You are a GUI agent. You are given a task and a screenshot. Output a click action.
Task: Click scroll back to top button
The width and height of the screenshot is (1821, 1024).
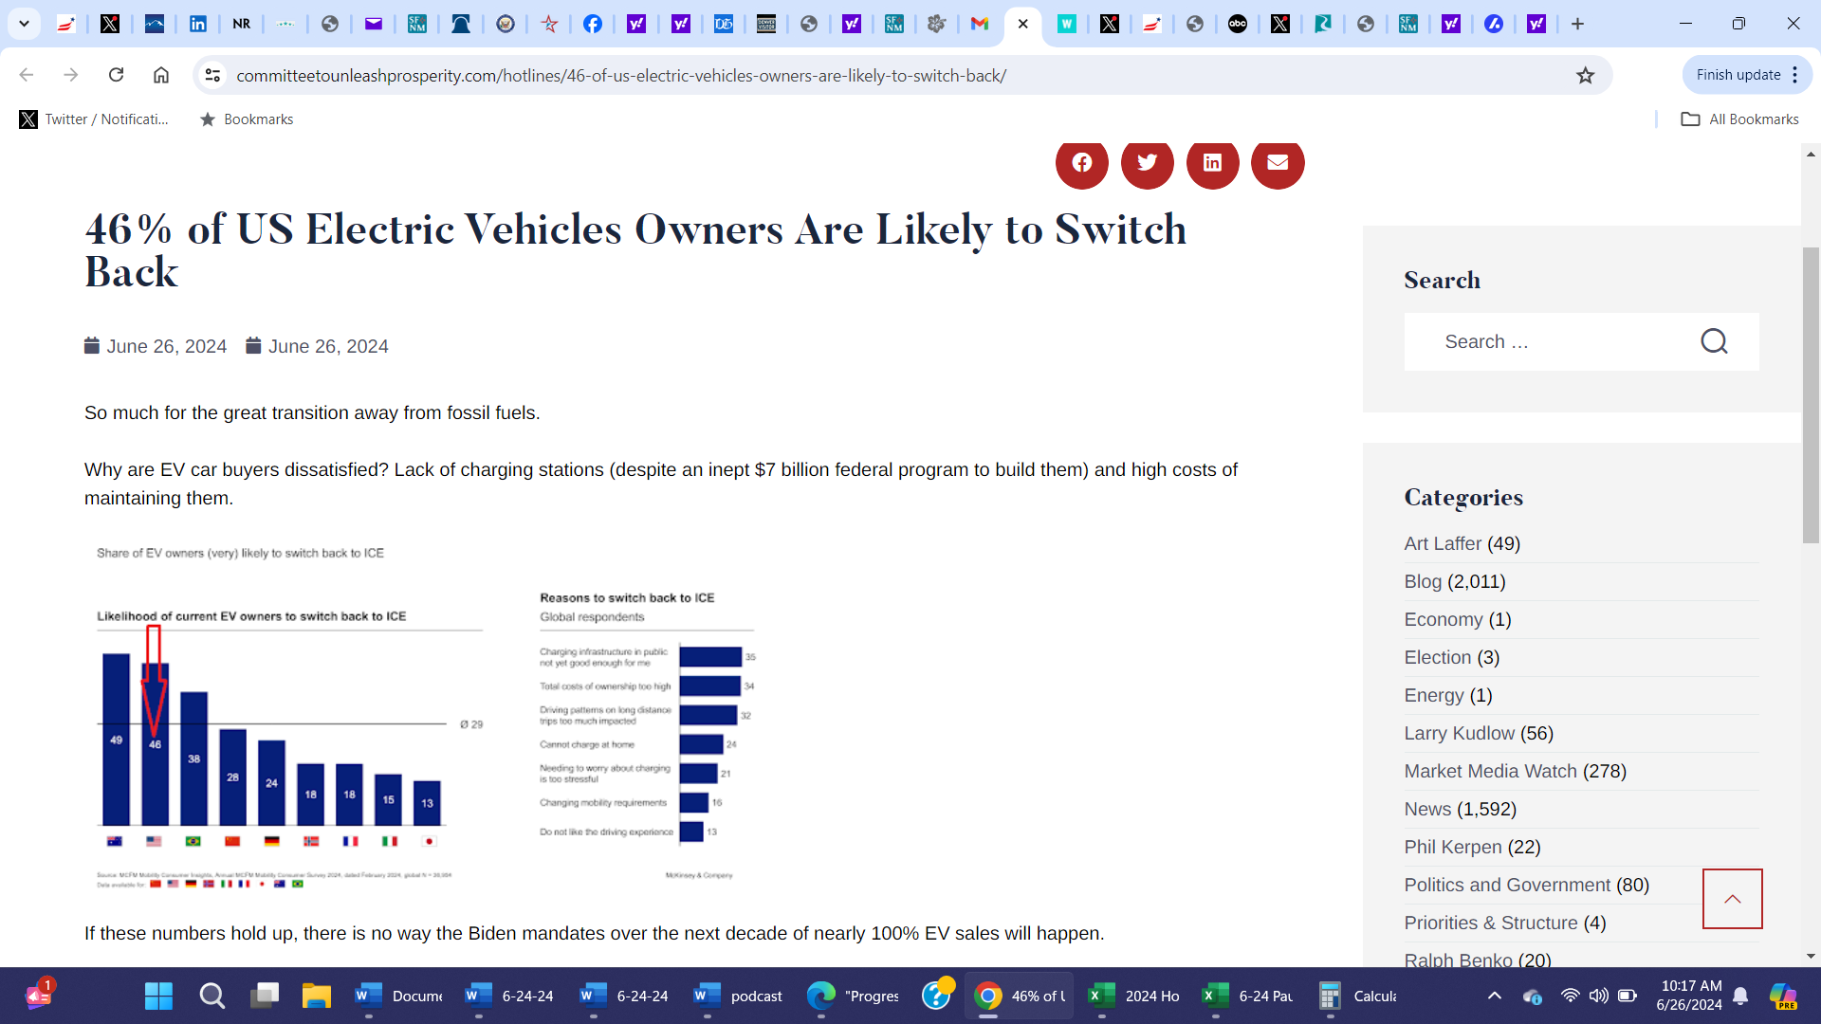point(1732,899)
